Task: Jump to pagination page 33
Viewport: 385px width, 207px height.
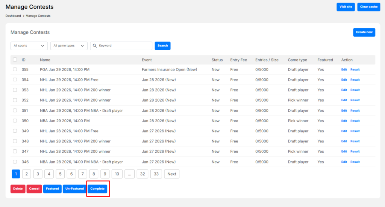Action: tap(156, 174)
